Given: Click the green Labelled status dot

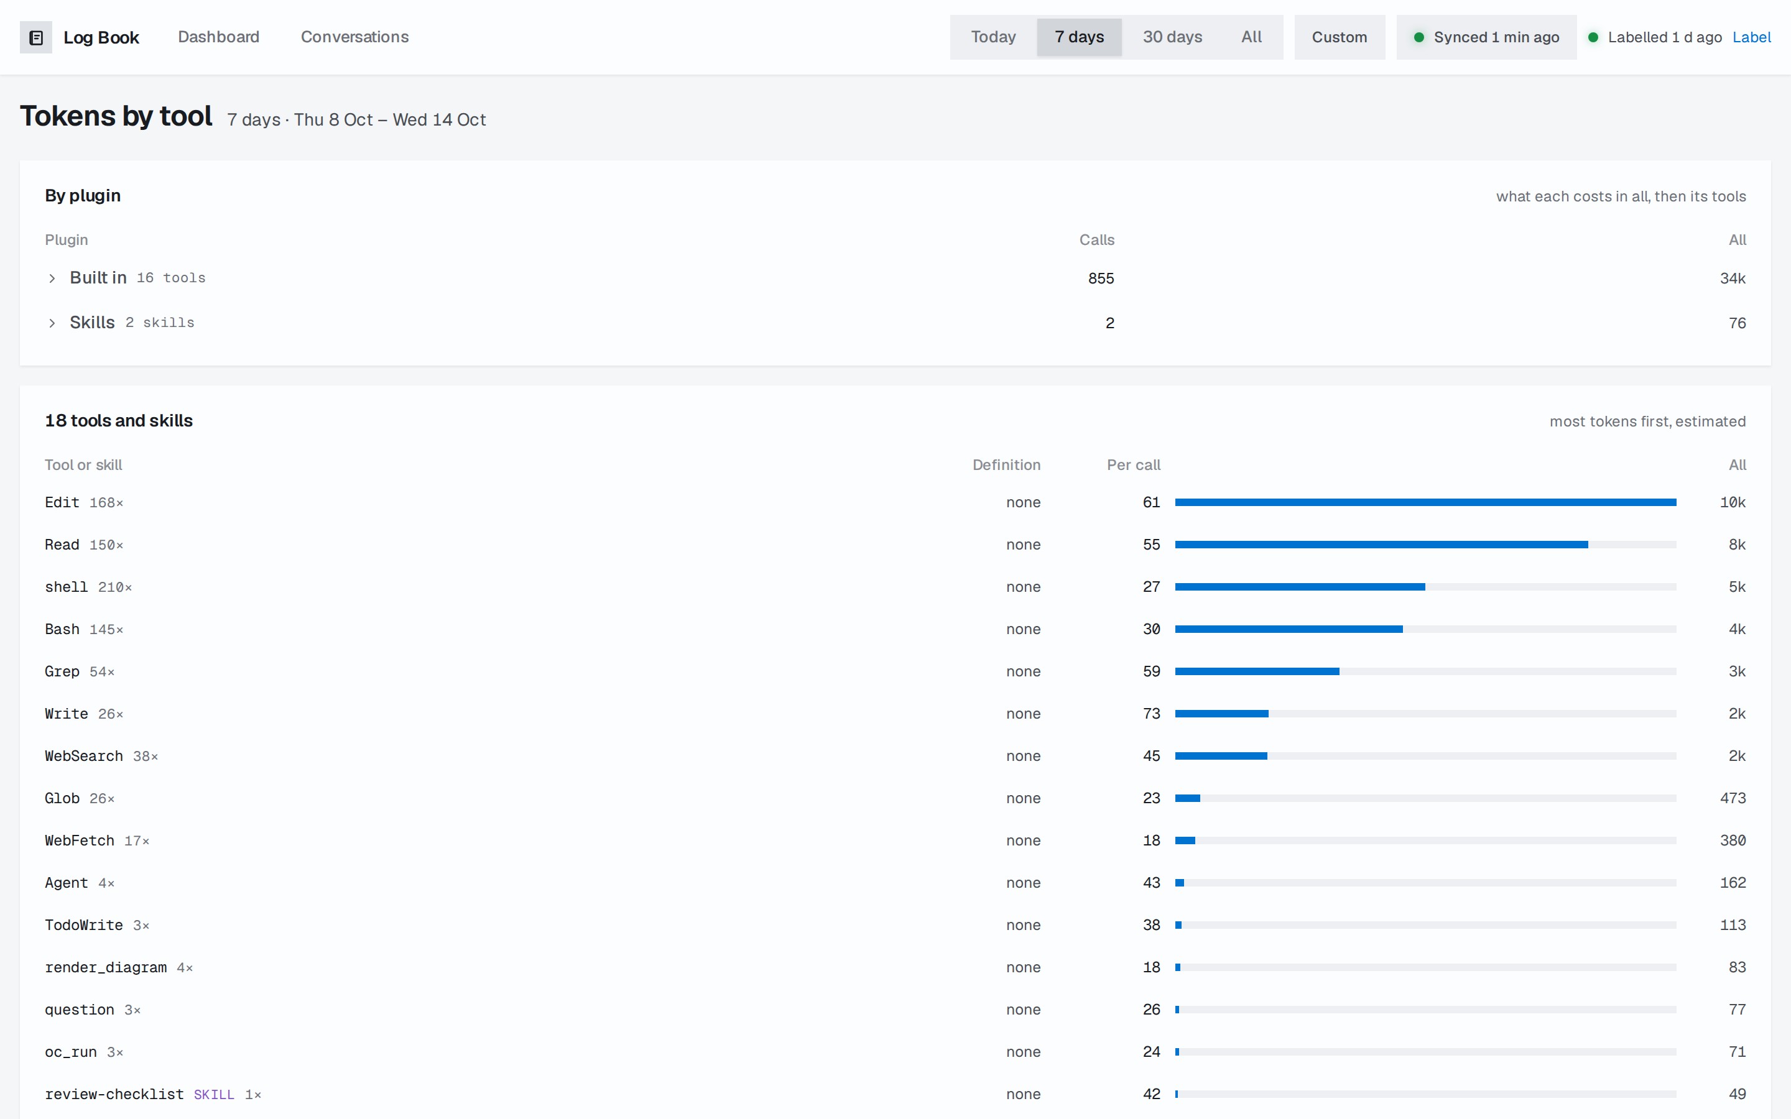Looking at the screenshot, I should 1593,37.
